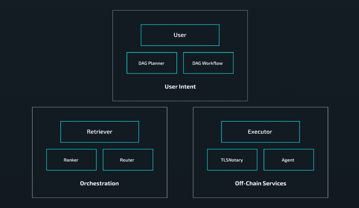Click the Retriever node
Image resolution: width=359 pixels, height=208 pixels.
click(x=100, y=132)
